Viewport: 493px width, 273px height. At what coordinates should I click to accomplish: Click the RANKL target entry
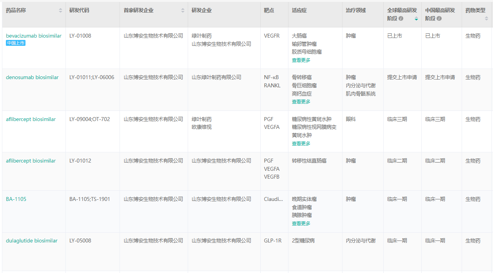pyautogui.click(x=272, y=85)
